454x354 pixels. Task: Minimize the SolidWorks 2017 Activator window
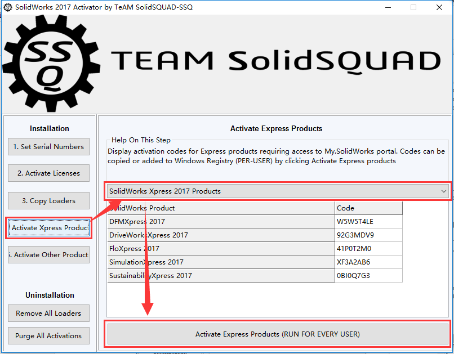coord(388,7)
